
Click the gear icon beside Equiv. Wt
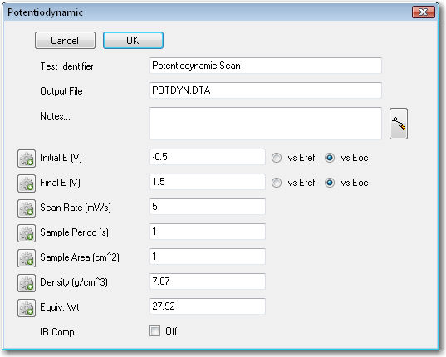point(27,308)
